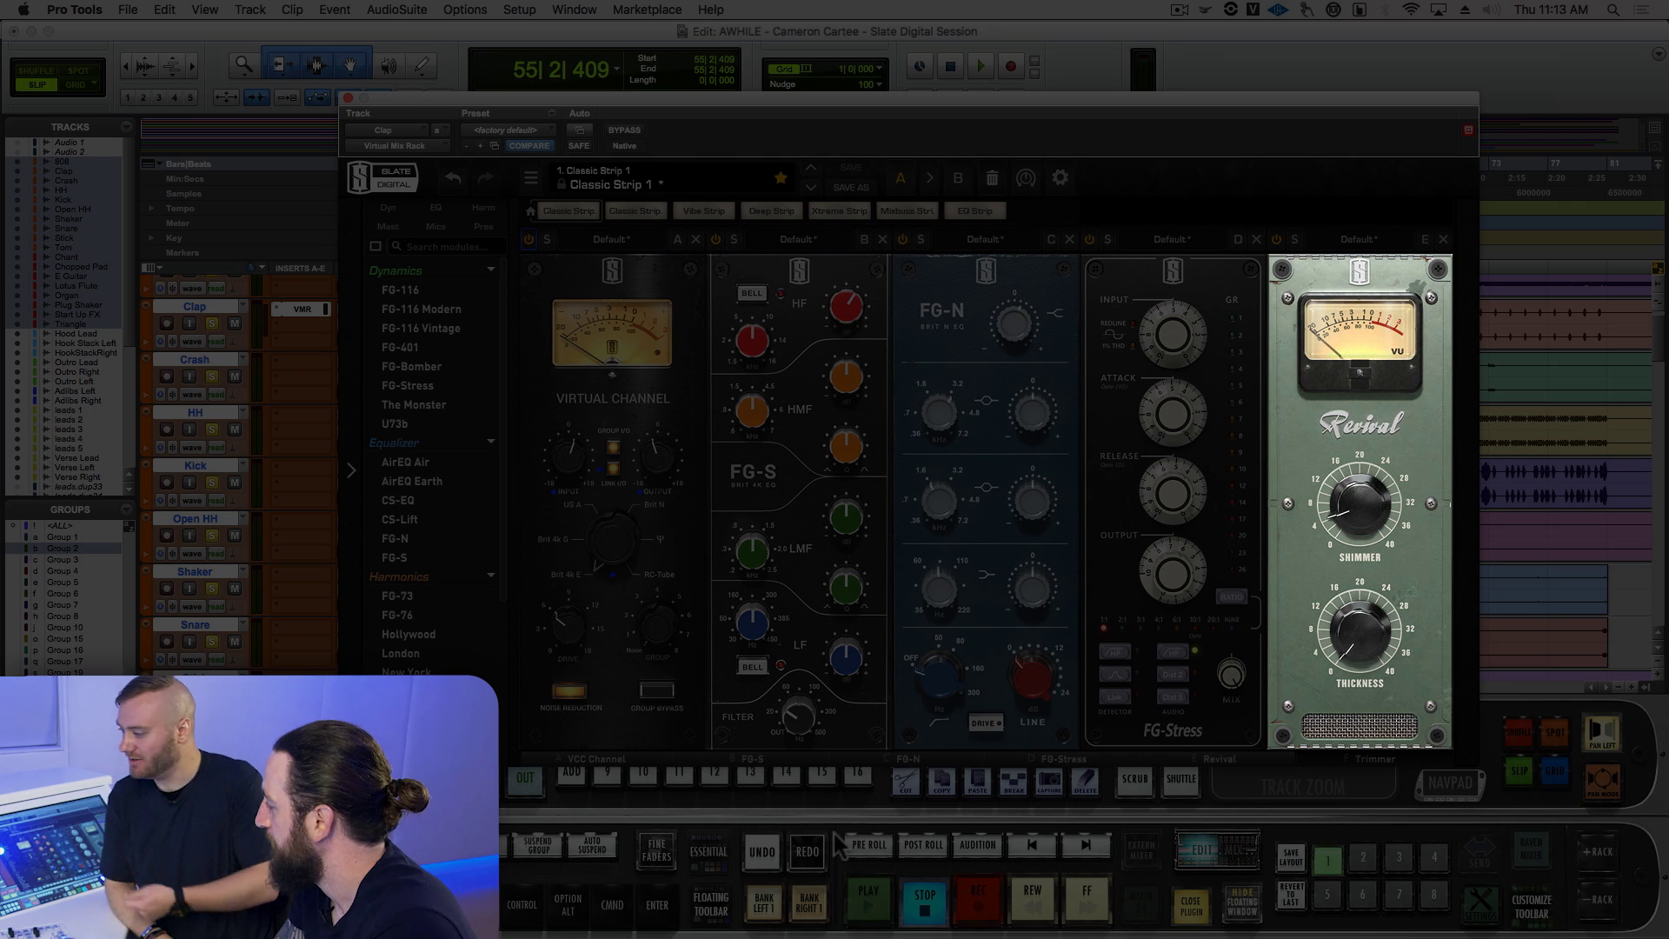Toggle the HF BELL switch on FG-S
Image resolution: width=1669 pixels, height=939 pixels.
752,293
